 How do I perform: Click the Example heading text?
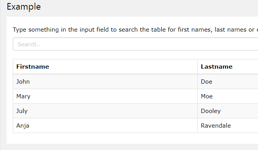[24, 7]
